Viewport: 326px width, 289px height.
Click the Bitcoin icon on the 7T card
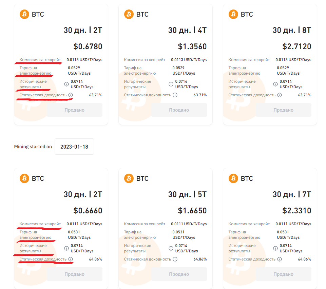coord(233,178)
